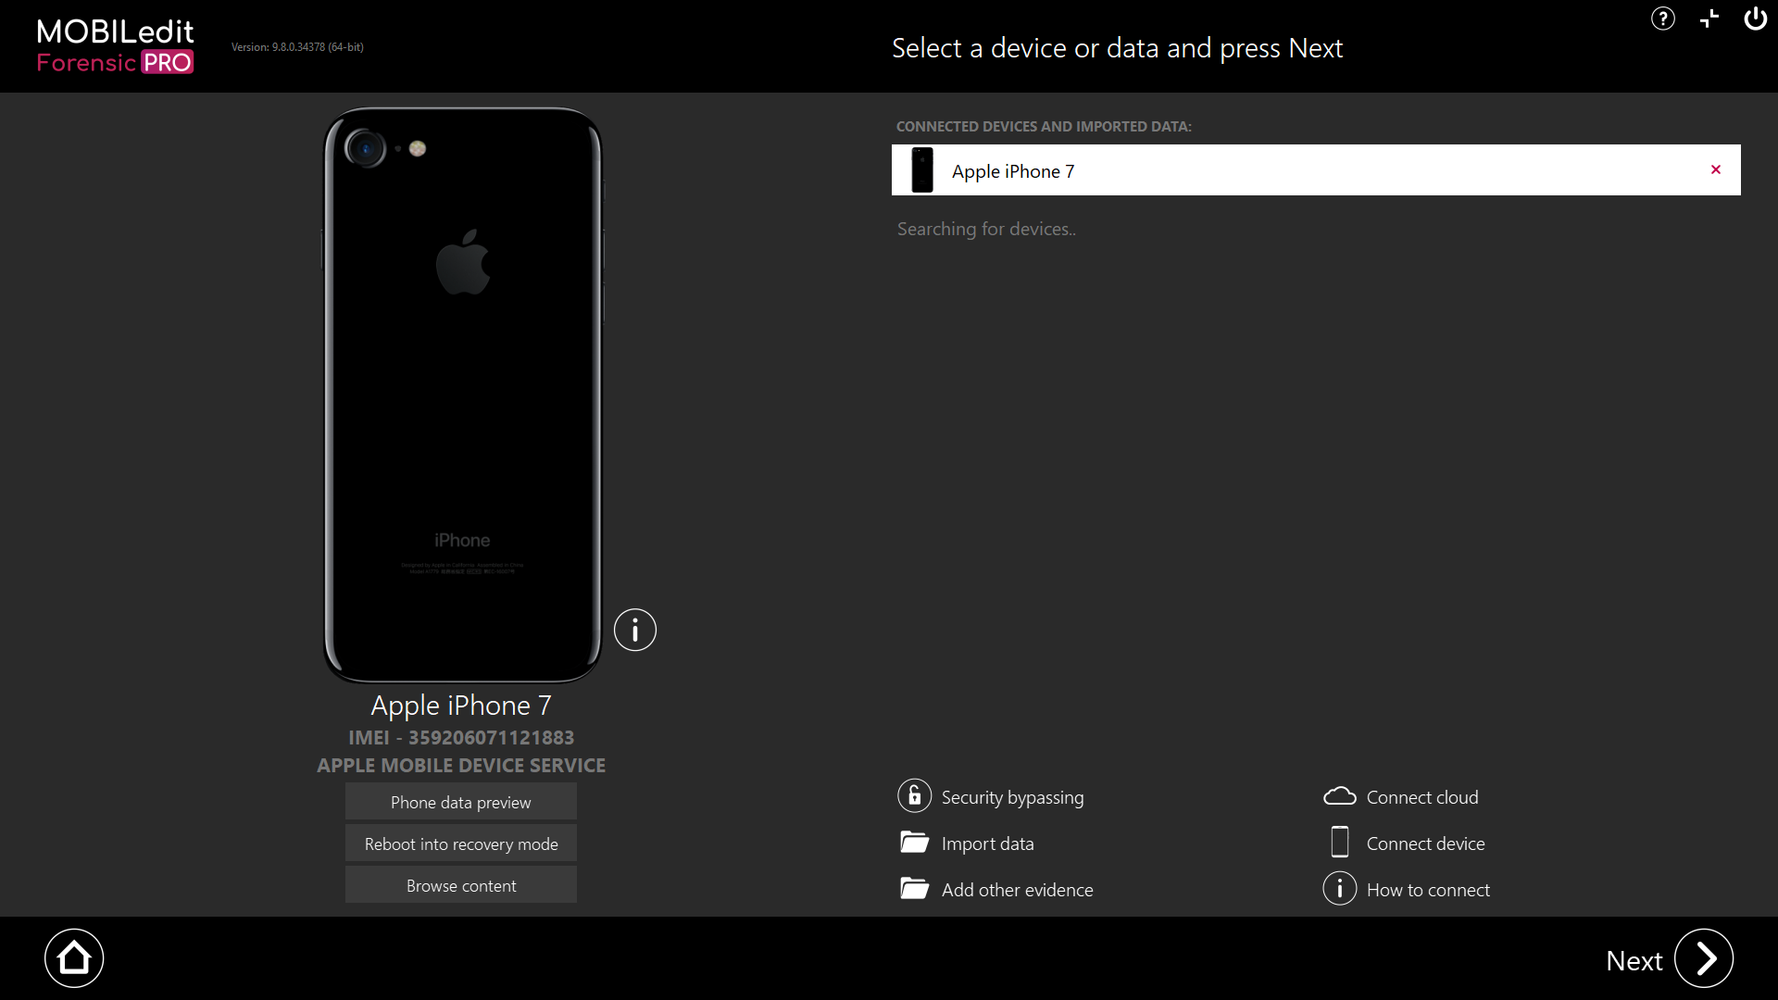Open the Security bypassing link
This screenshot has width=1778, height=1000.
(x=1012, y=797)
